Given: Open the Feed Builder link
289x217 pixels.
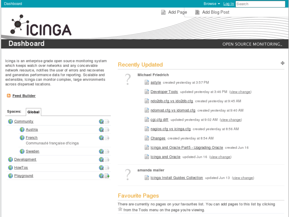Looking at the screenshot, I should tap(24, 96).
